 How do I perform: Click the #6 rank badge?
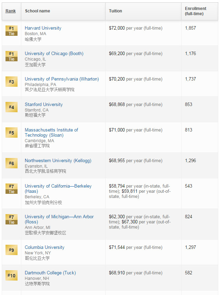[11, 163]
